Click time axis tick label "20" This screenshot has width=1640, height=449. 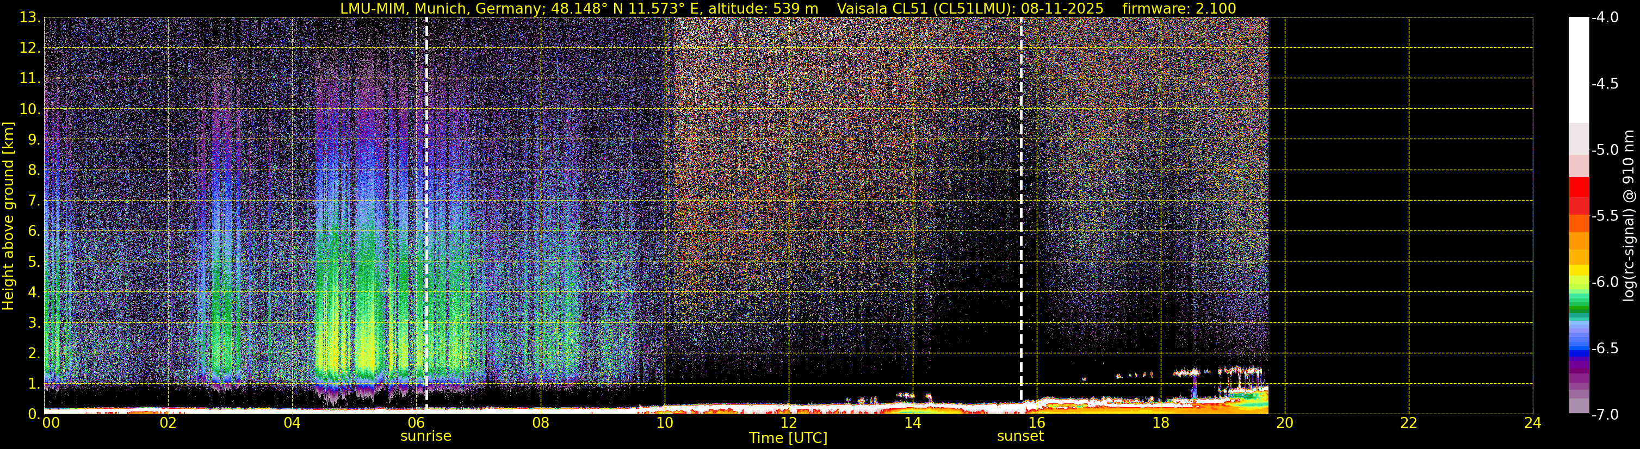pos(1285,422)
